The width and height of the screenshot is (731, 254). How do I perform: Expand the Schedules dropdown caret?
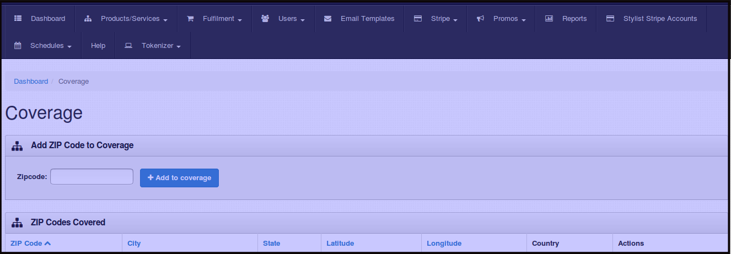pos(69,47)
